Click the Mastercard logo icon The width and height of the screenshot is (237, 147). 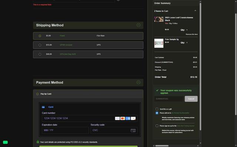(123, 118)
